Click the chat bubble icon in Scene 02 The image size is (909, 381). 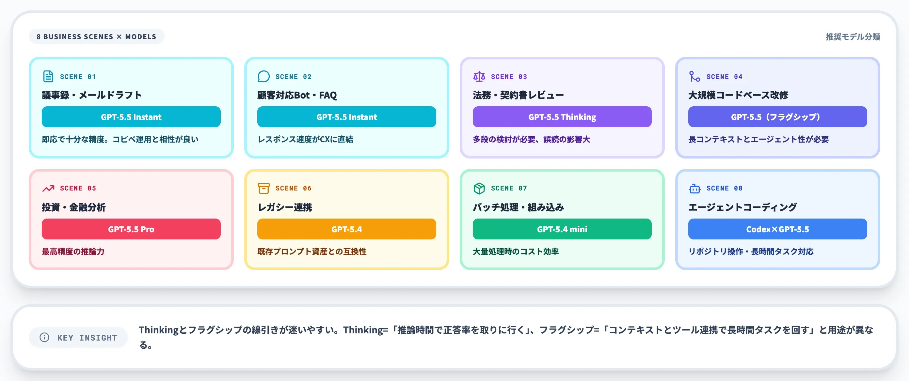[x=263, y=76]
